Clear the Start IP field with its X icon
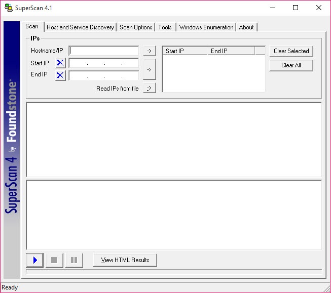 pos(60,63)
